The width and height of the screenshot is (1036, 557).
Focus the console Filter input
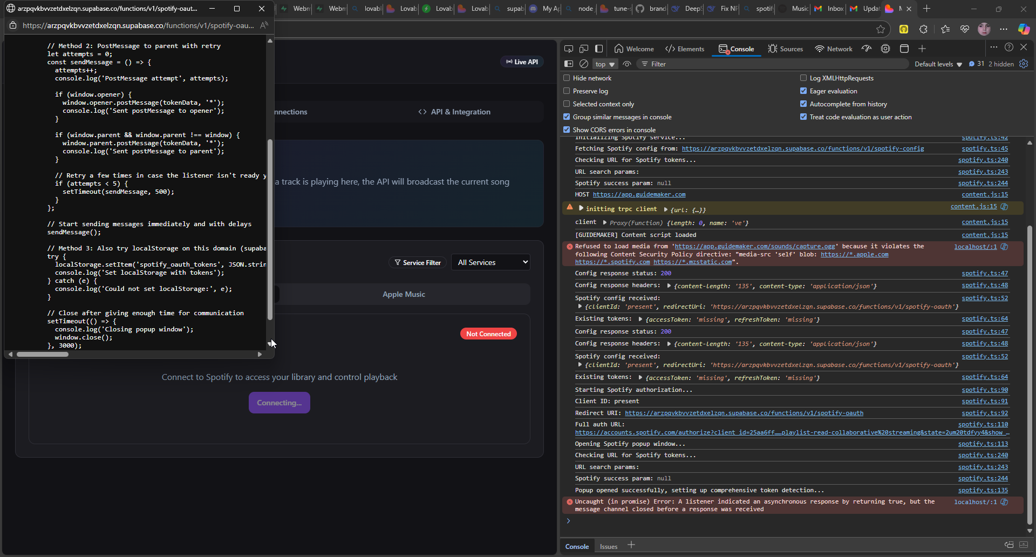[772, 64]
